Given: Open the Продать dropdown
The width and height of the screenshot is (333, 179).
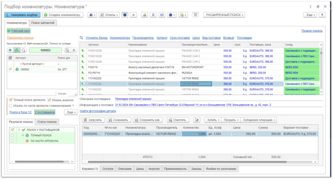Looking at the screenshot, I should click(x=231, y=120).
